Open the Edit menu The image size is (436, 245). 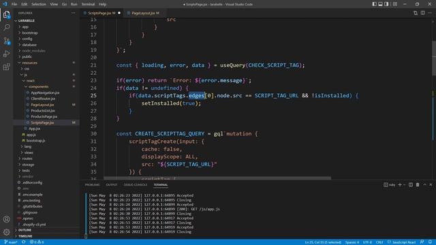pyautogui.click(x=25, y=4)
